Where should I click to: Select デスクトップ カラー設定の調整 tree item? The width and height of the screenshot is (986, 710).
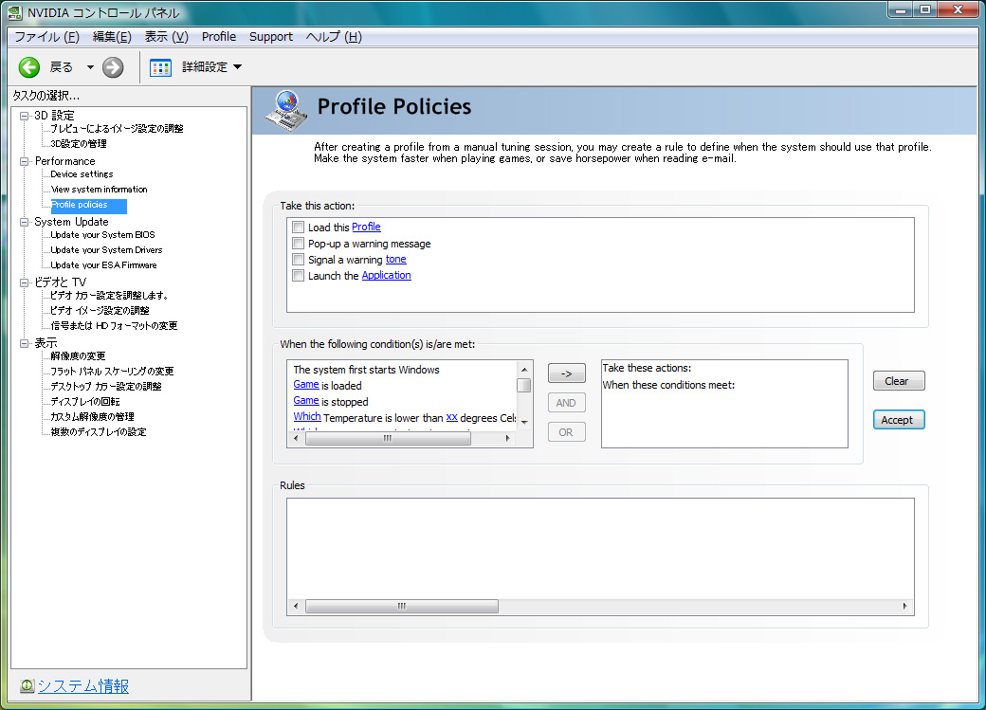pos(105,386)
